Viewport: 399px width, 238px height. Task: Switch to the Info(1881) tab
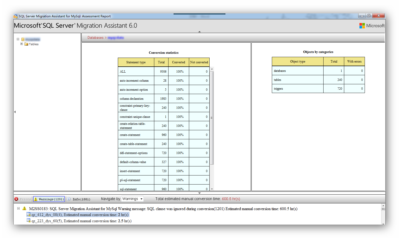pyautogui.click(x=79, y=199)
